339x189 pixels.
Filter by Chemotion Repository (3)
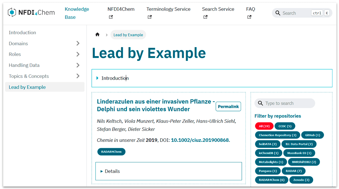point(278,135)
